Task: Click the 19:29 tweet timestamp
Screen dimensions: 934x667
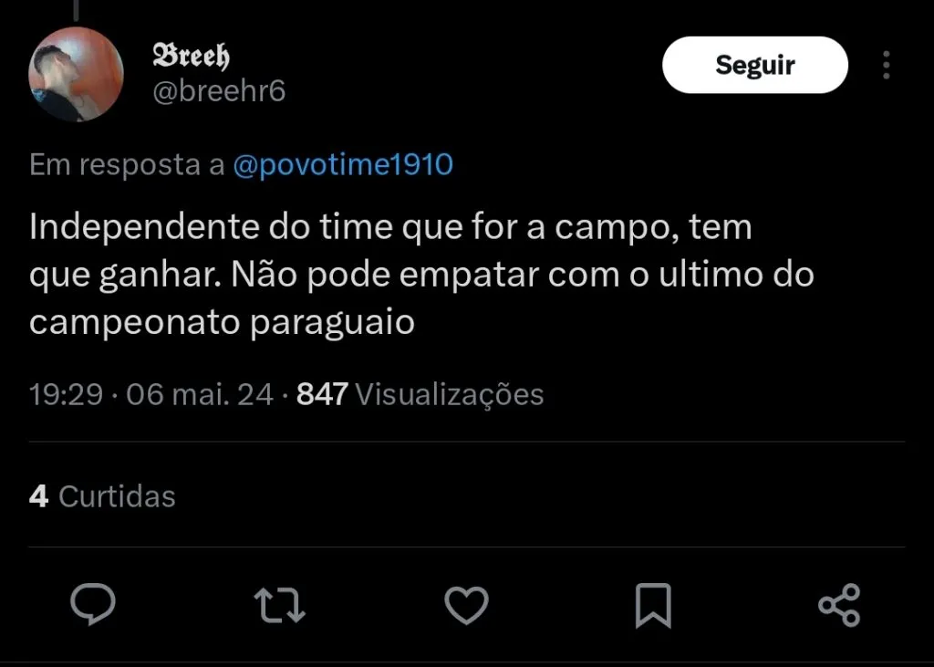Action: tap(65, 394)
